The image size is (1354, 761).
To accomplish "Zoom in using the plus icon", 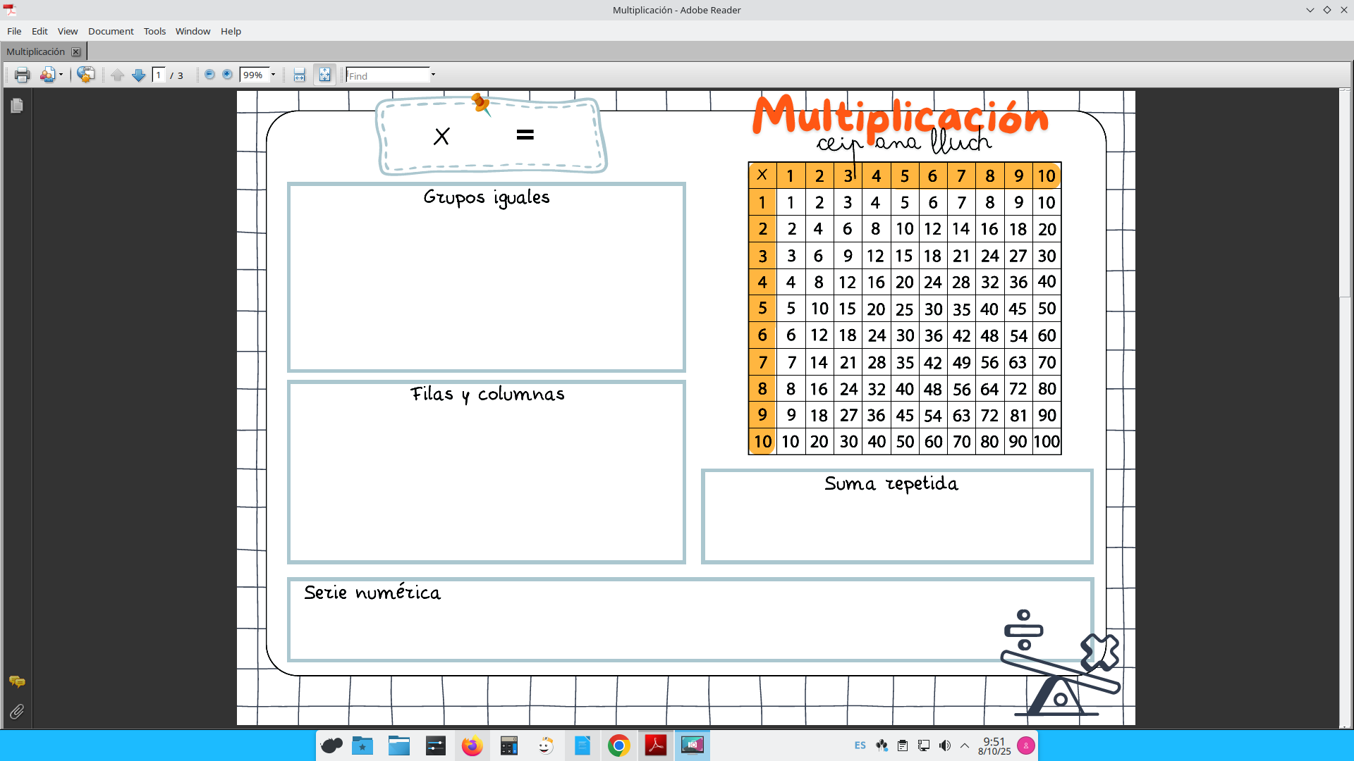I will (228, 74).
